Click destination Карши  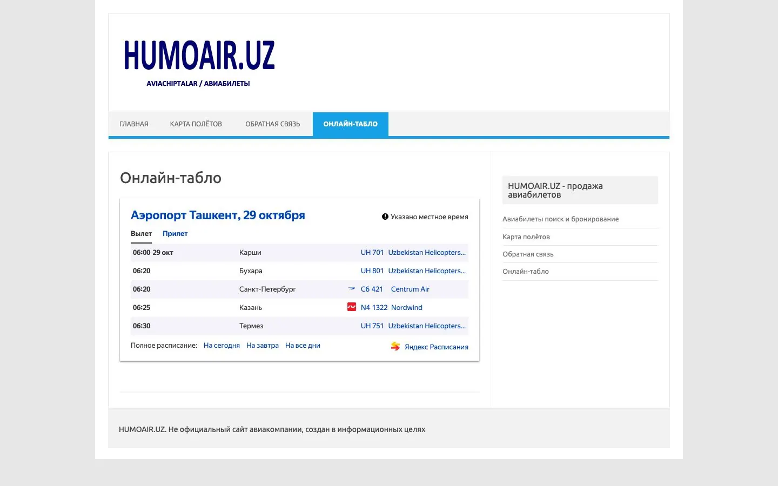[x=250, y=252]
